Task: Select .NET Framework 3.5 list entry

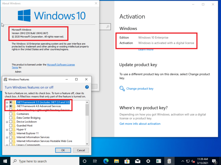Action: [43, 102]
